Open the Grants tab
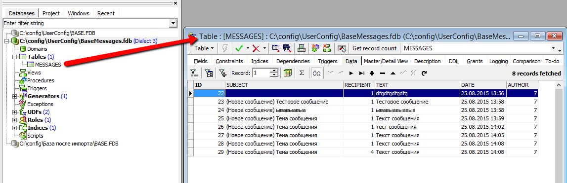Image resolution: width=567 pixels, height=183 pixels. pyautogui.click(x=475, y=61)
